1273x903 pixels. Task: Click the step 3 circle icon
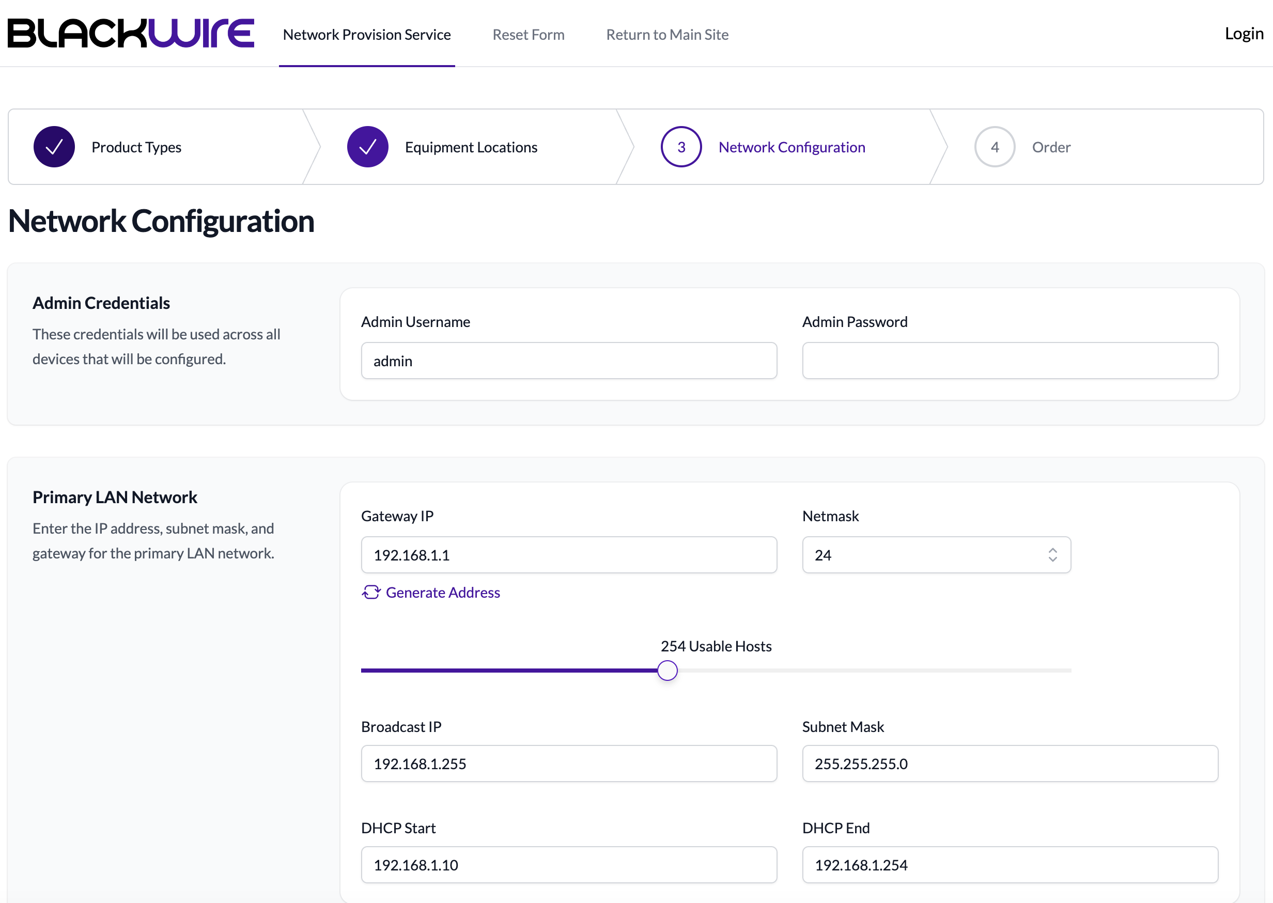(x=681, y=147)
